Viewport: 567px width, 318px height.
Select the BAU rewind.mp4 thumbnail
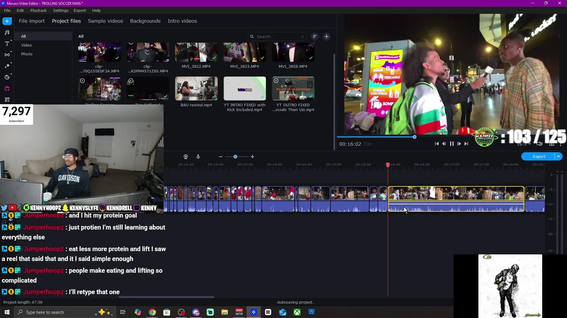[x=196, y=88]
